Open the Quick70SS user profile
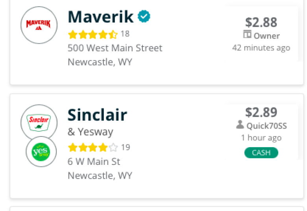Viewport: 307px width, 211px height. [267, 126]
